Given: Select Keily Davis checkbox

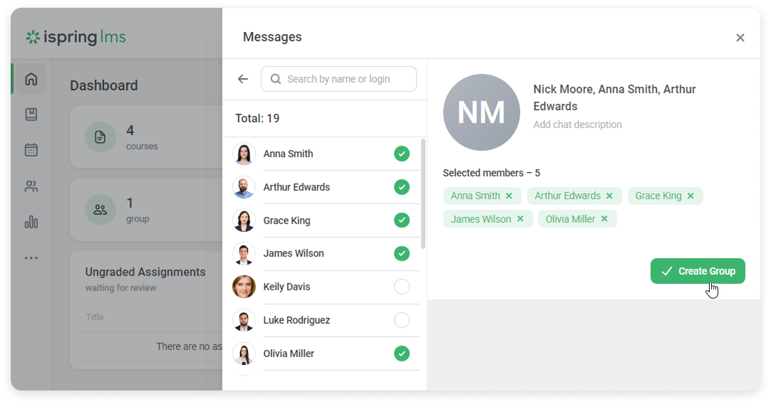Looking at the screenshot, I should point(402,287).
